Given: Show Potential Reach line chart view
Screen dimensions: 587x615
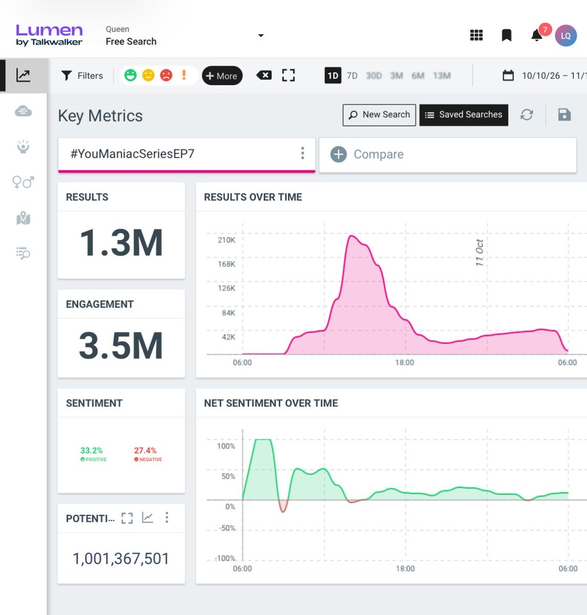Looking at the screenshot, I should pyautogui.click(x=148, y=518).
